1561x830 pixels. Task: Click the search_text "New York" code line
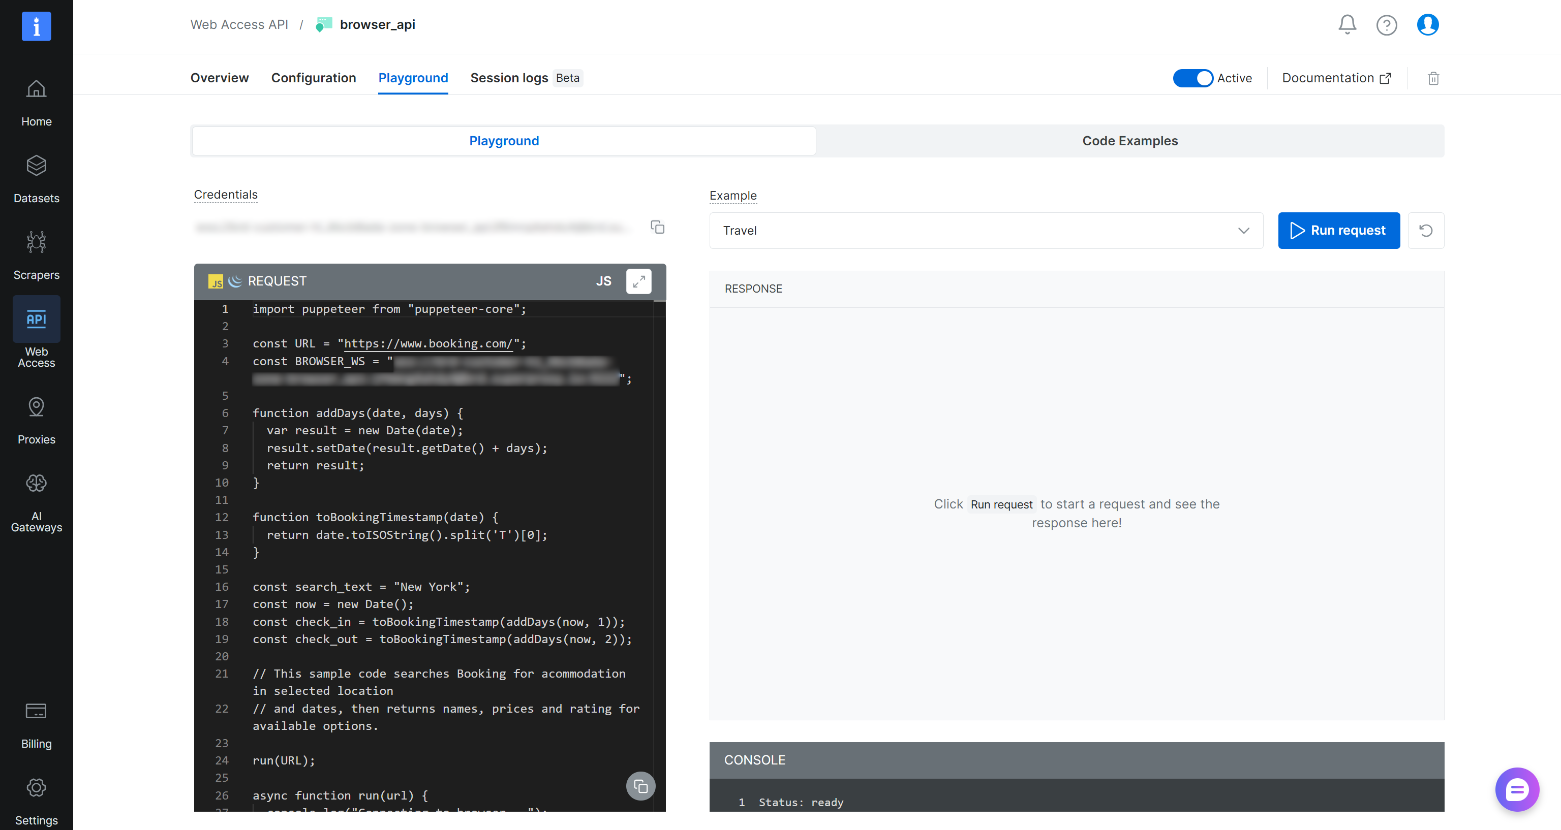[361, 587]
